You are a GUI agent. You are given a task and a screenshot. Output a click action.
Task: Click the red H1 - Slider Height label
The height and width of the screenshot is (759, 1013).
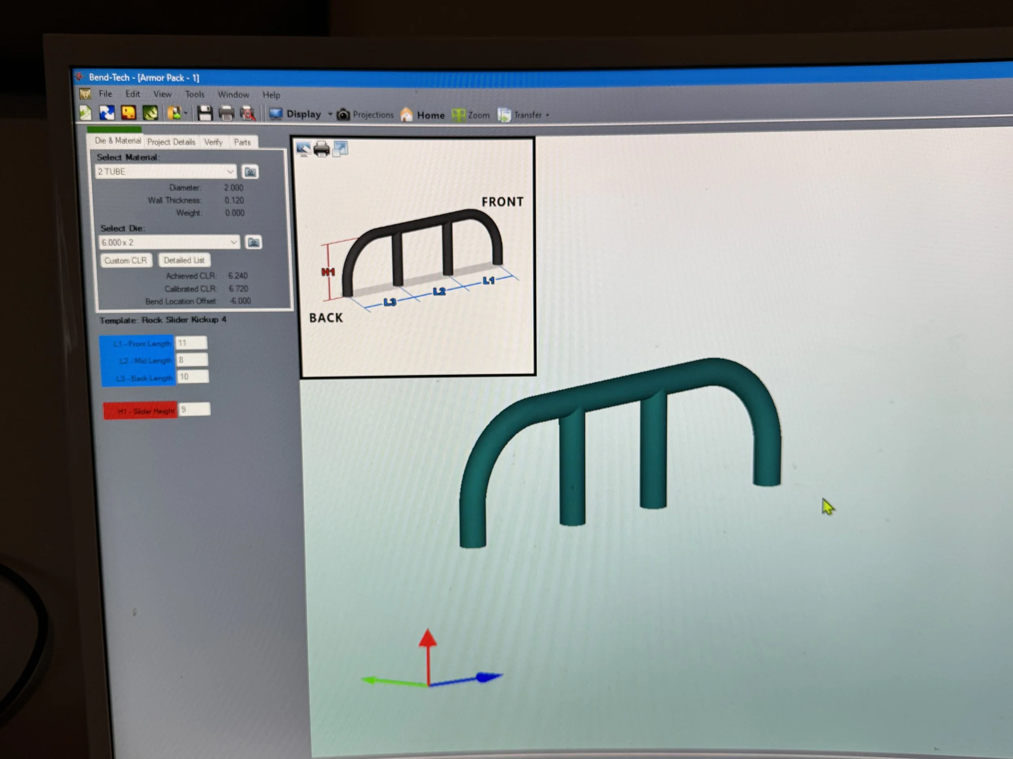tap(140, 411)
